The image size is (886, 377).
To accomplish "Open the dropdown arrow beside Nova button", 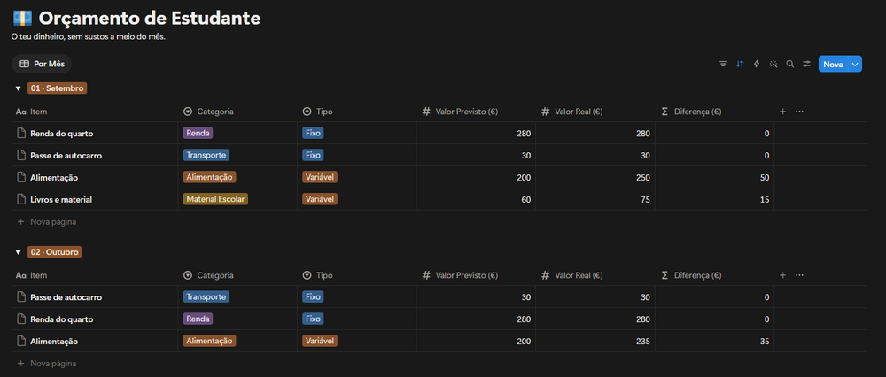I will [856, 65].
